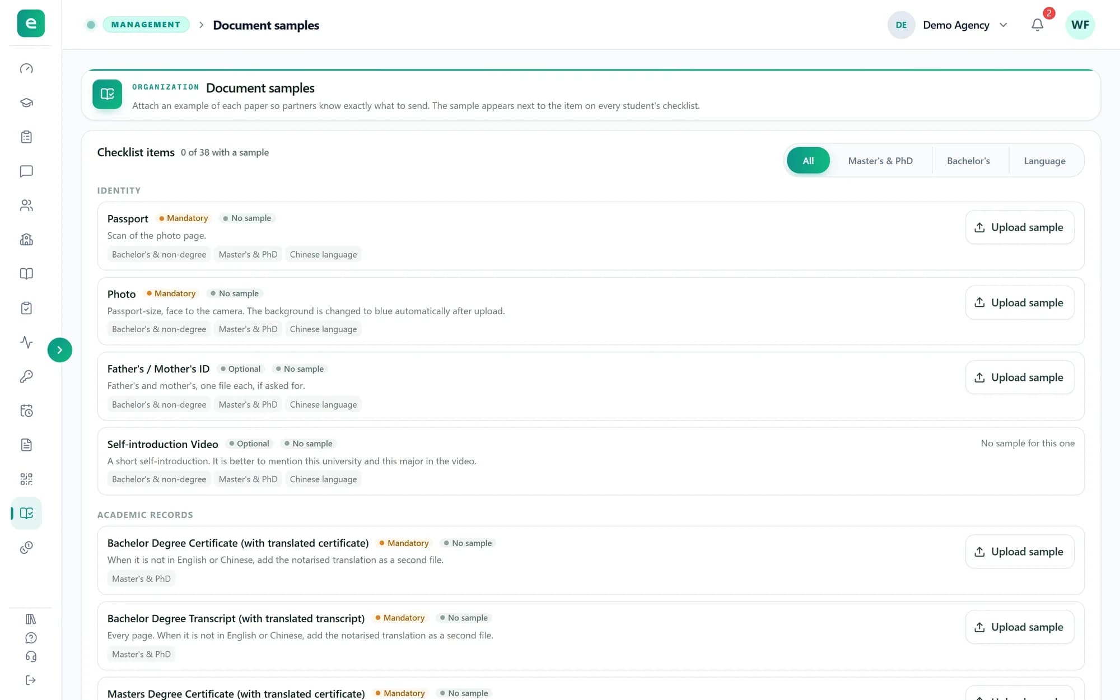Click Chinese language tag under Photo
Viewport: 1120px width, 700px height.
tap(323, 329)
